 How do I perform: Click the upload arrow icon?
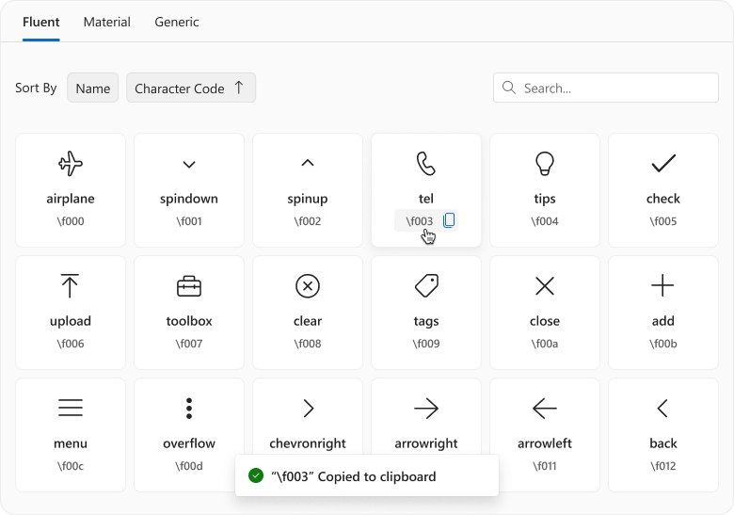pos(71,285)
